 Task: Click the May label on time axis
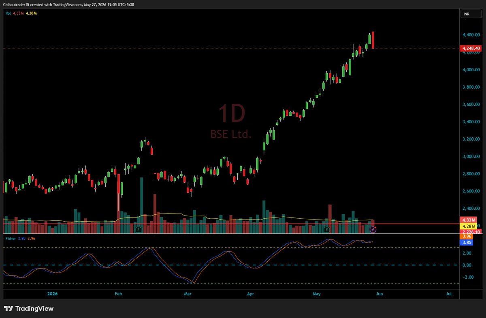pyautogui.click(x=317, y=294)
